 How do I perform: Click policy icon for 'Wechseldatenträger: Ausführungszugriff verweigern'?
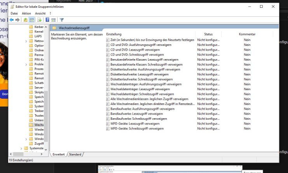tap(108, 84)
